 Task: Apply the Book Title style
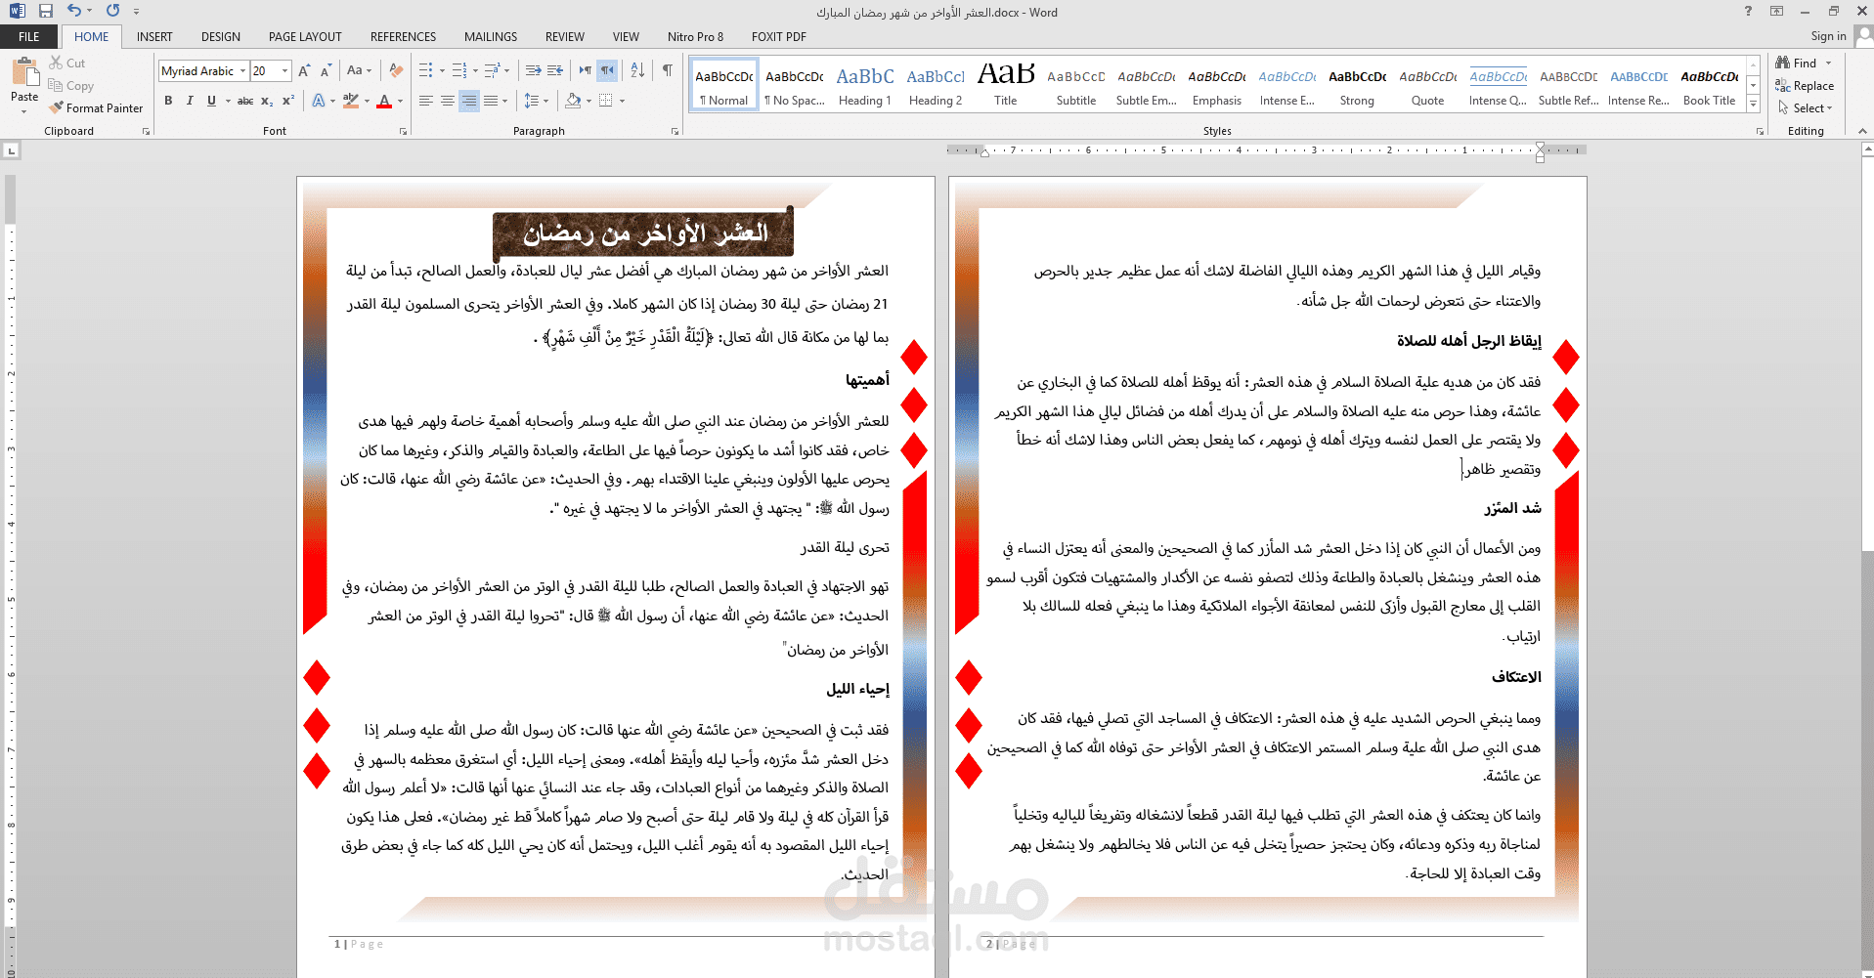(1710, 86)
